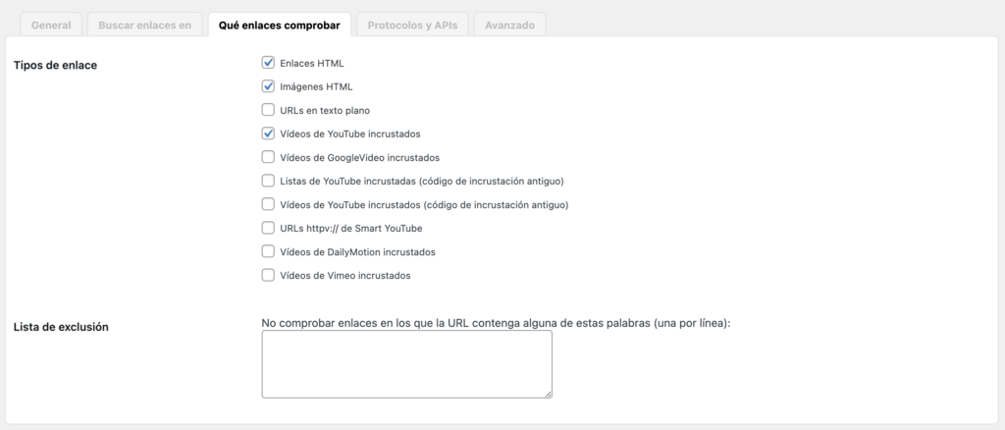Enable URLs httpv:// de Smart YouTube
The height and width of the screenshot is (430, 1005).
click(x=268, y=228)
